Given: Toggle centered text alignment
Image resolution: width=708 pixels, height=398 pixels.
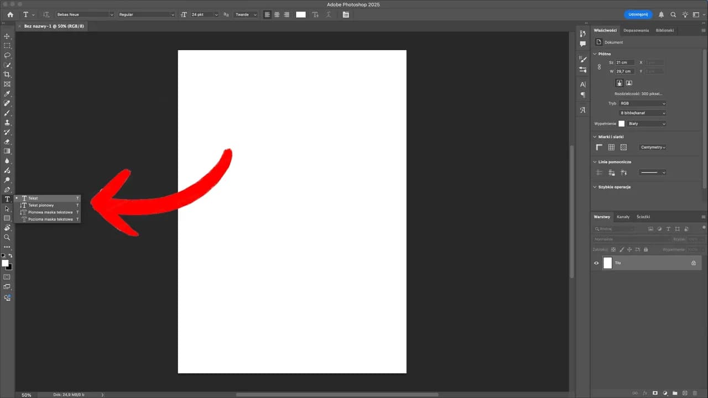Looking at the screenshot, I should point(277,14).
